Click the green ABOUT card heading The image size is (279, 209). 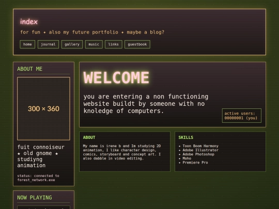pos(89,137)
